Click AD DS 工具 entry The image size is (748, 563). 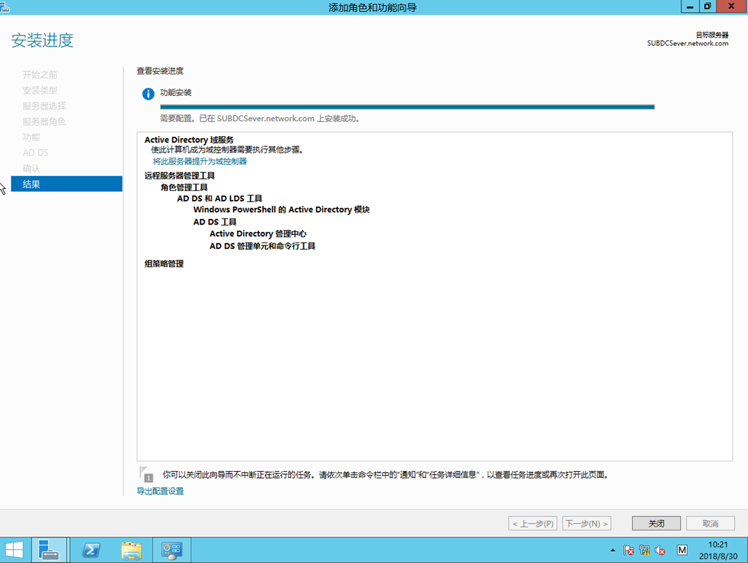tap(214, 222)
